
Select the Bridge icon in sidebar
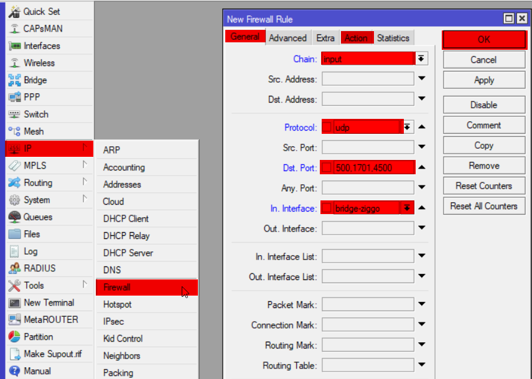coord(14,80)
